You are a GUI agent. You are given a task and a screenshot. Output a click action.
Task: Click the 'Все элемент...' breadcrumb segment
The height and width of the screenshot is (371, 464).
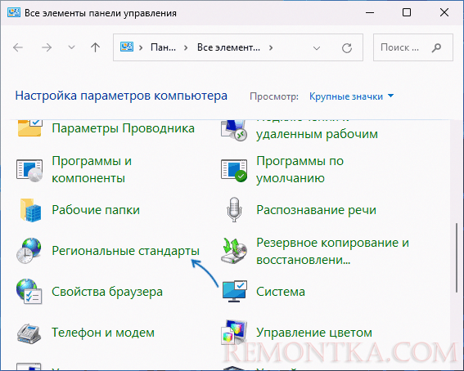point(229,47)
